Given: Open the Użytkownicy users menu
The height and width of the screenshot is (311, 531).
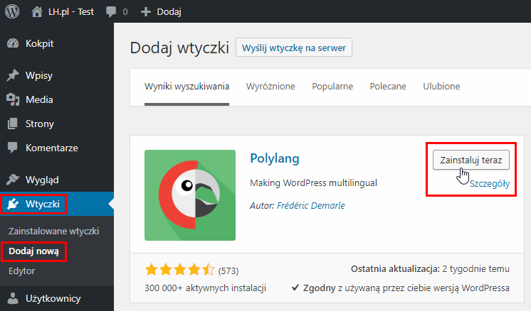Looking at the screenshot, I should 53,298.
